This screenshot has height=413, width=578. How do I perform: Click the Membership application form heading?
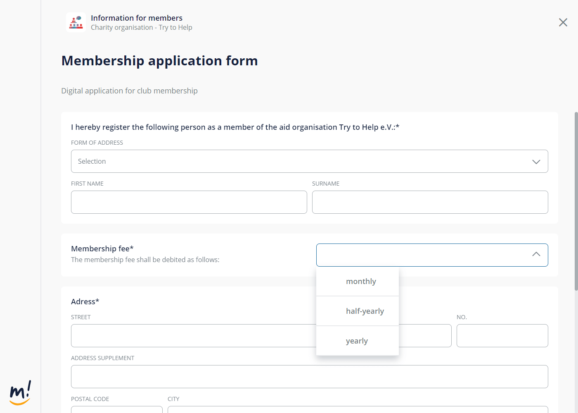159,61
